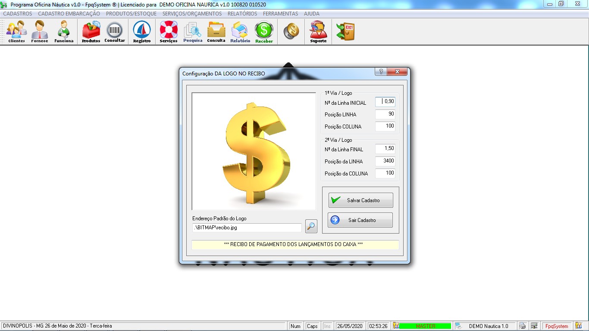
Task: Click the Sair Cadastro button
Action: (x=360, y=220)
